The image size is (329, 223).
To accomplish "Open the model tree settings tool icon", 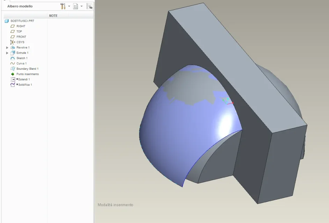I will click(x=63, y=6).
